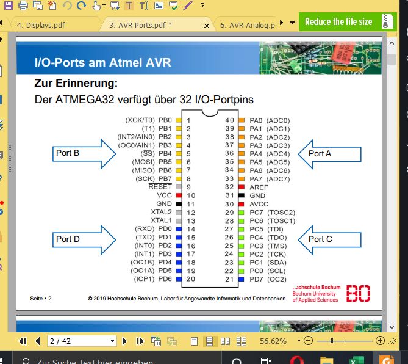Jump to the last page

(140, 341)
